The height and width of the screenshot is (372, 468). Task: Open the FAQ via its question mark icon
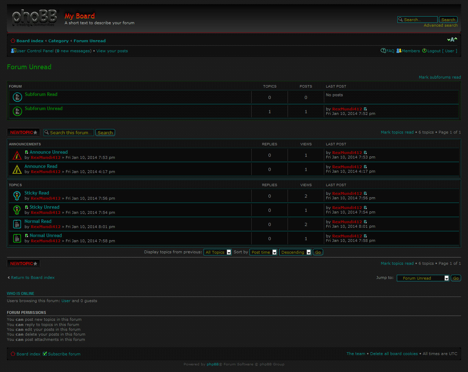[x=383, y=51]
